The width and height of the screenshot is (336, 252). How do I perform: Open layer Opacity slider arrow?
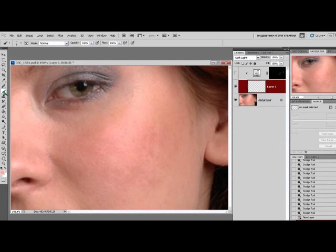point(281,57)
